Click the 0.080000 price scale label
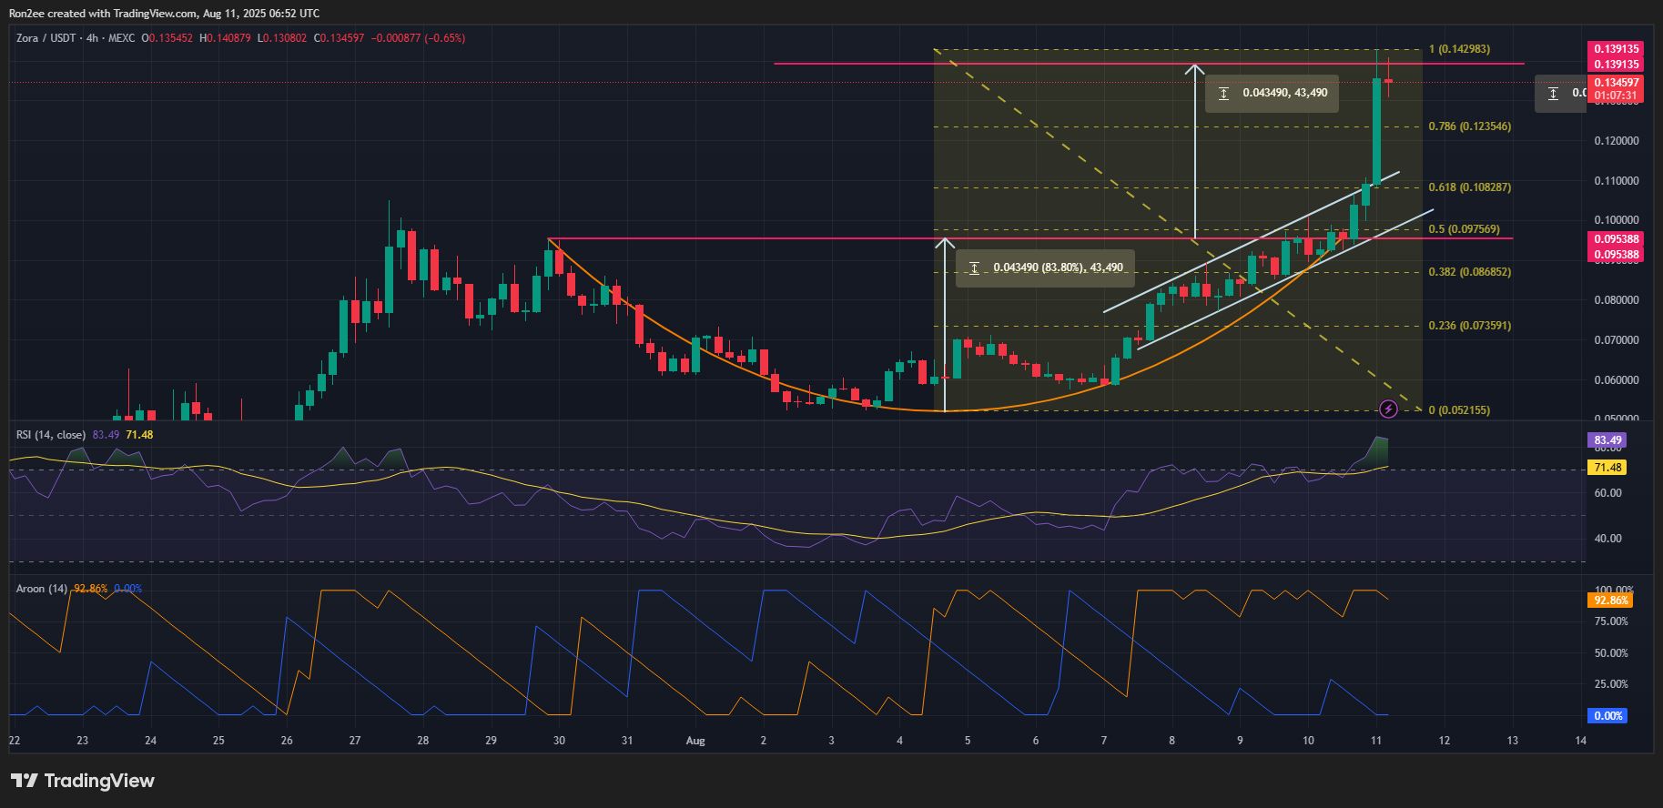Screen dimensions: 1663x808 pyautogui.click(x=1615, y=300)
